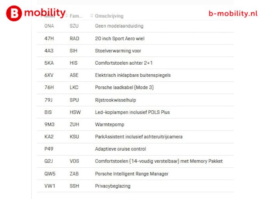The height and width of the screenshot is (199, 265).
Task: Sort by the Omschrijving column header
Action: coord(109,16)
